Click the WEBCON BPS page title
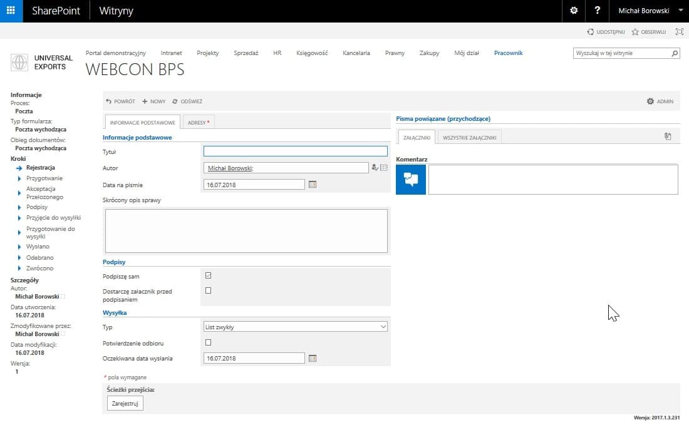The width and height of the screenshot is (689, 425). [135, 69]
